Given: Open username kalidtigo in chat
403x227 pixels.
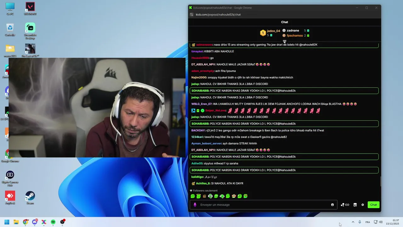Looking at the screenshot, I should 197,177.
